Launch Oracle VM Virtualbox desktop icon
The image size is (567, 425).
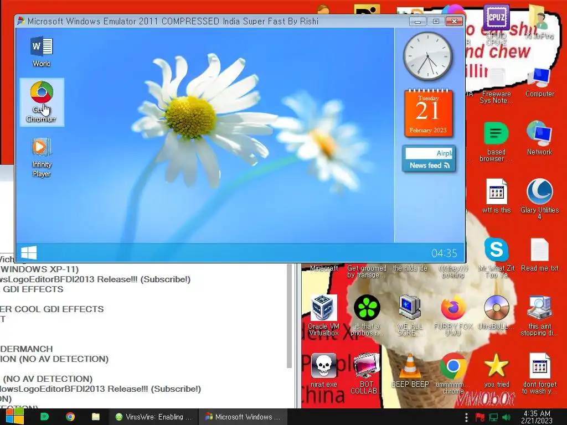(x=323, y=315)
